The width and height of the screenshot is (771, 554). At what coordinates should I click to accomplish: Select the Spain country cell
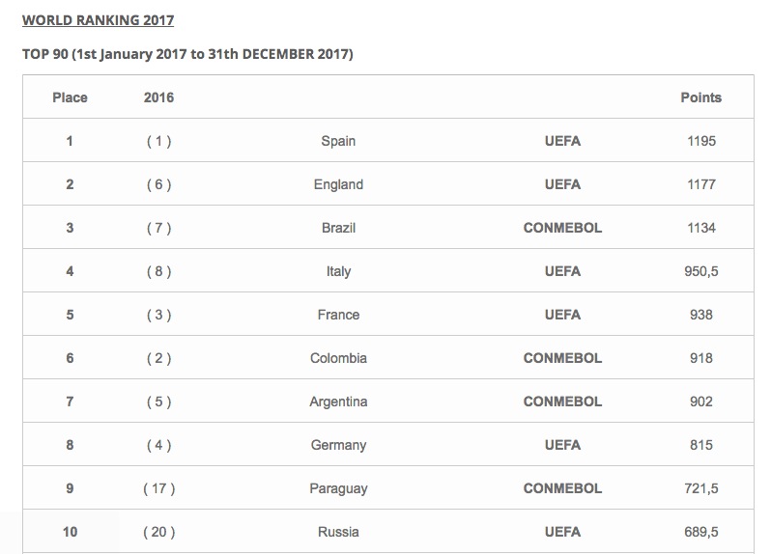(338, 141)
